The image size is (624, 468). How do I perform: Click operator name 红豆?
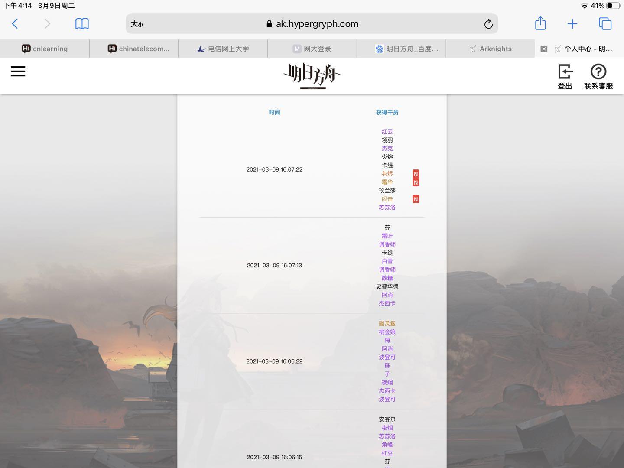point(387,453)
